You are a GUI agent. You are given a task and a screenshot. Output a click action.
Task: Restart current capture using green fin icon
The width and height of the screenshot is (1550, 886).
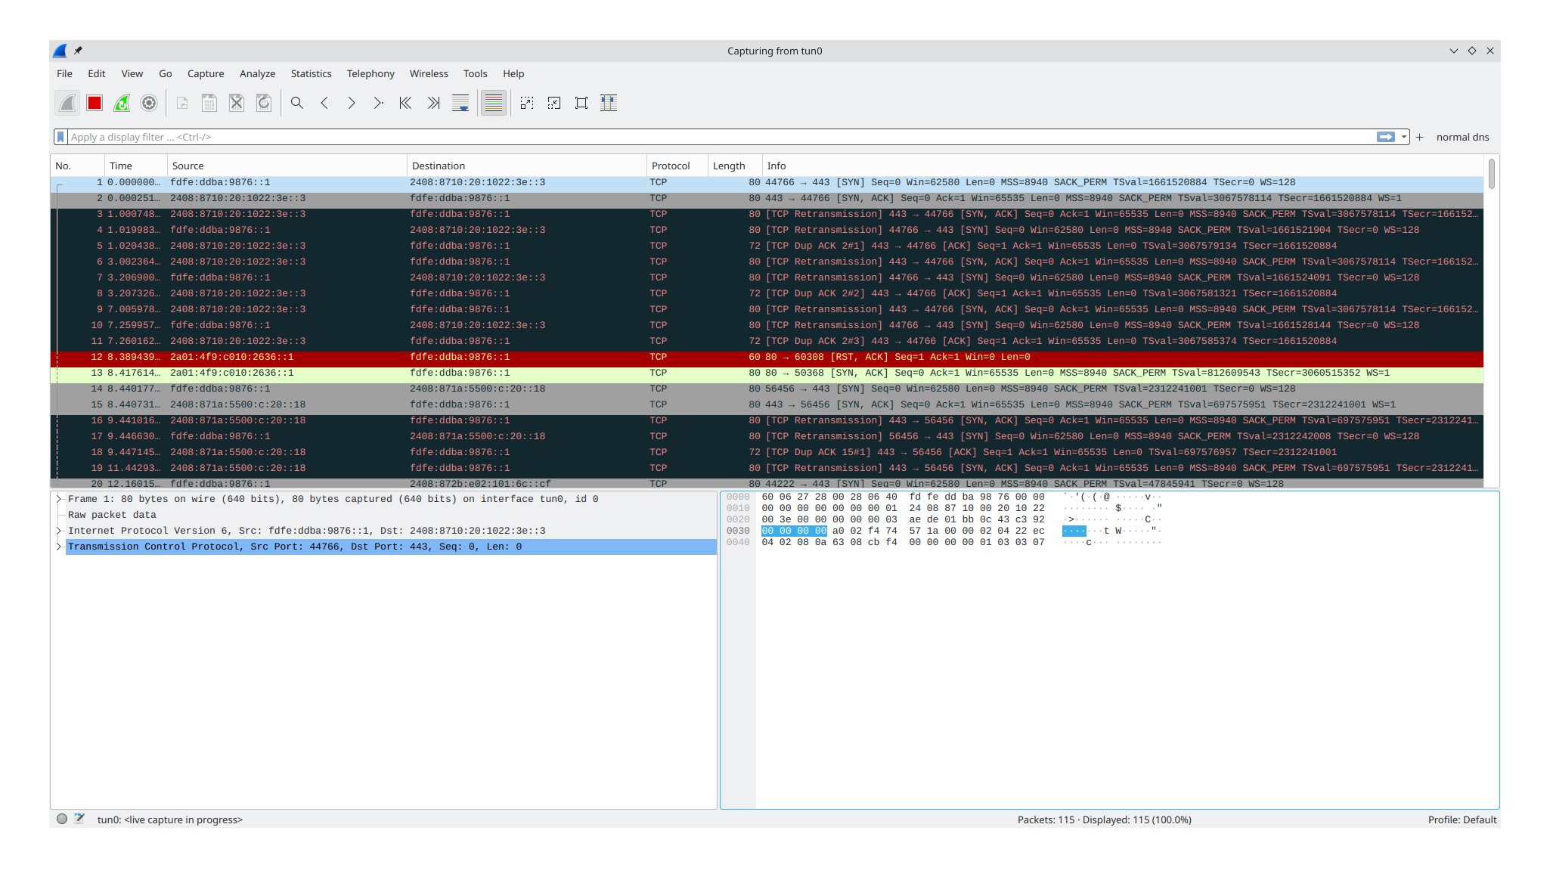point(122,103)
